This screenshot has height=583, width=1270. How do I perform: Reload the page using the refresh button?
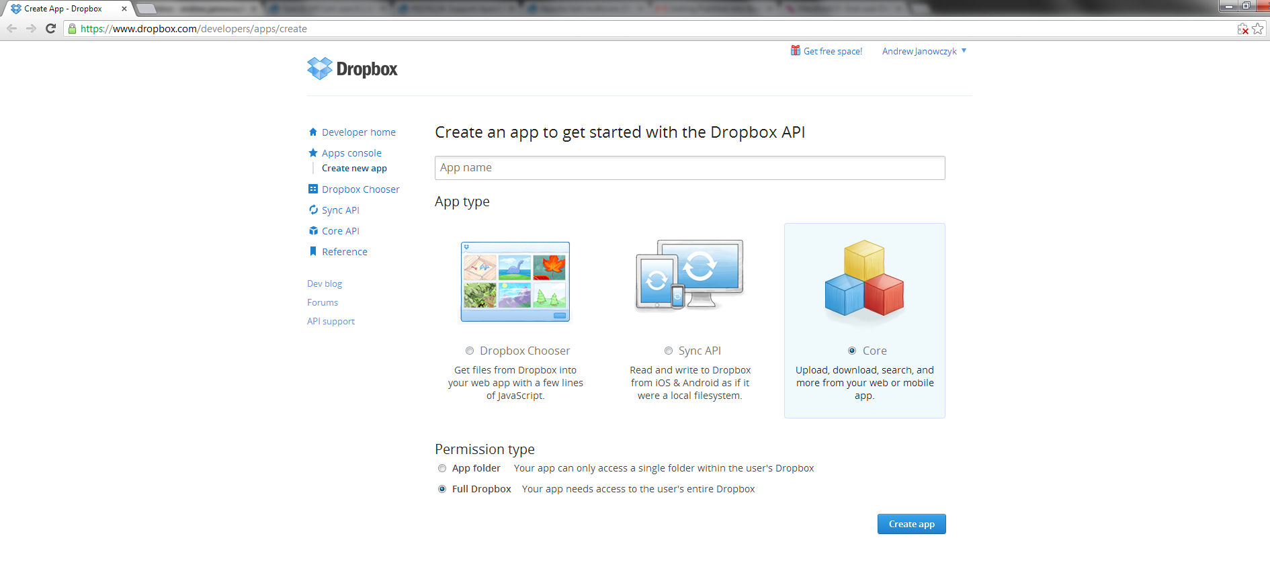[50, 29]
